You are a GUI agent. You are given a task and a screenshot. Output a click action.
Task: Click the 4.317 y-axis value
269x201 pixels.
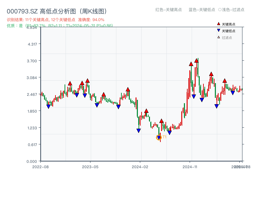coord(32,44)
